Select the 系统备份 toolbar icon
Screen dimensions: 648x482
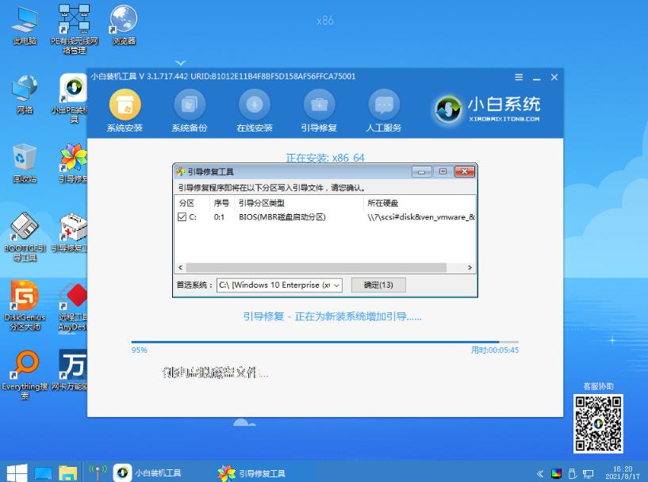(190, 105)
